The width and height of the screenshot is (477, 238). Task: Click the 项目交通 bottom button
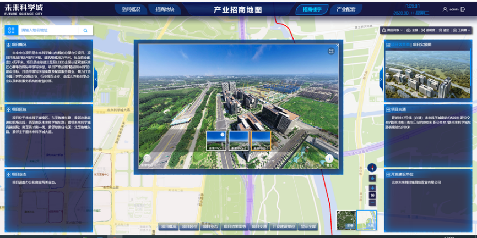(259, 226)
